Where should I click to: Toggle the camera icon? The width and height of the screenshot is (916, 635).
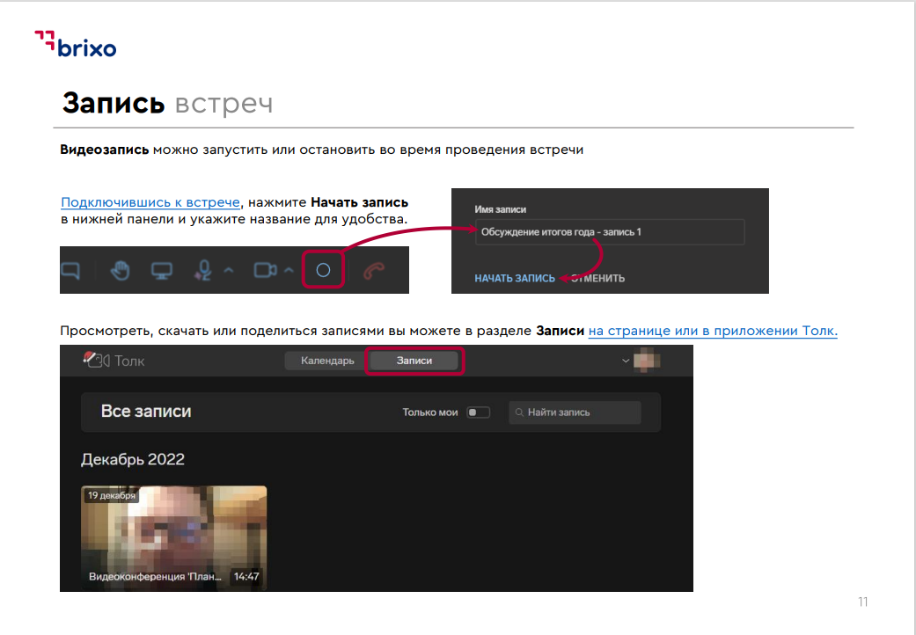[265, 271]
